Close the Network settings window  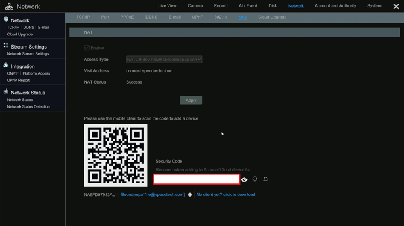point(396,6)
